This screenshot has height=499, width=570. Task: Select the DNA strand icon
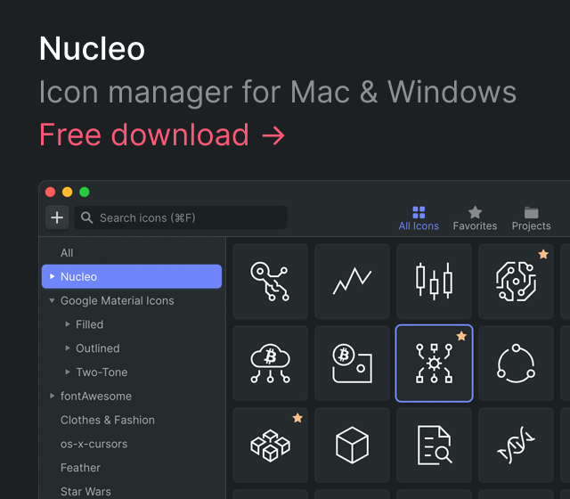[516, 446]
